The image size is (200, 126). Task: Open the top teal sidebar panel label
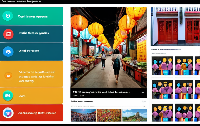[x=33, y=17]
